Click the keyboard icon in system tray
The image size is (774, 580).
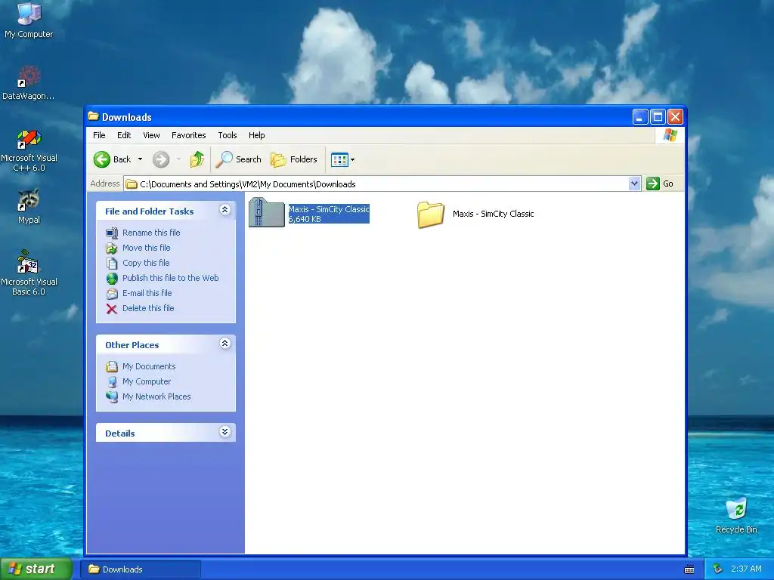[689, 569]
